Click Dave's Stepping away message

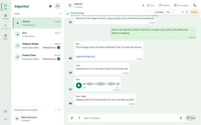105,100
